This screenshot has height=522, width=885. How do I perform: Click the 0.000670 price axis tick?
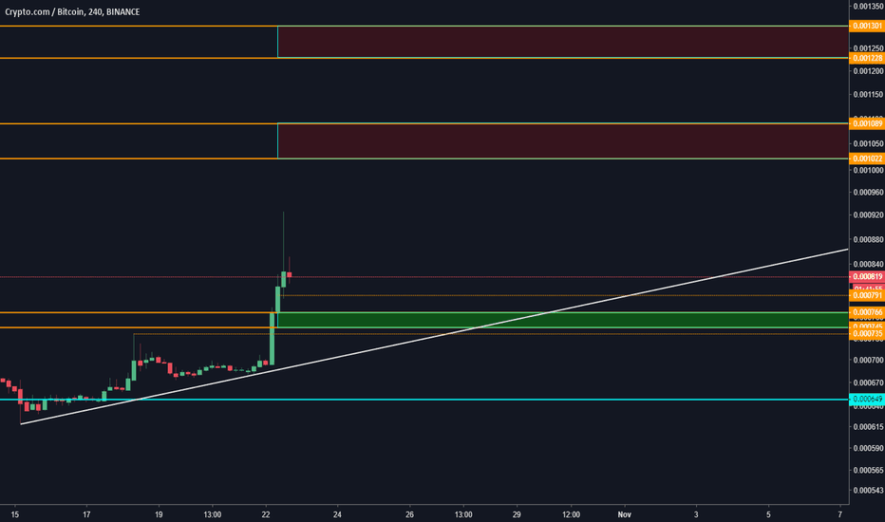868,383
